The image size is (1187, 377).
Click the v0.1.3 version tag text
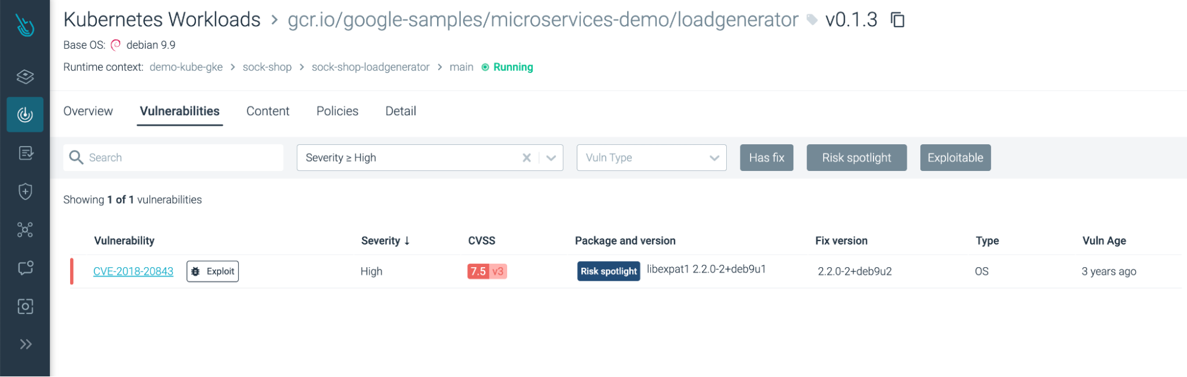pos(851,20)
